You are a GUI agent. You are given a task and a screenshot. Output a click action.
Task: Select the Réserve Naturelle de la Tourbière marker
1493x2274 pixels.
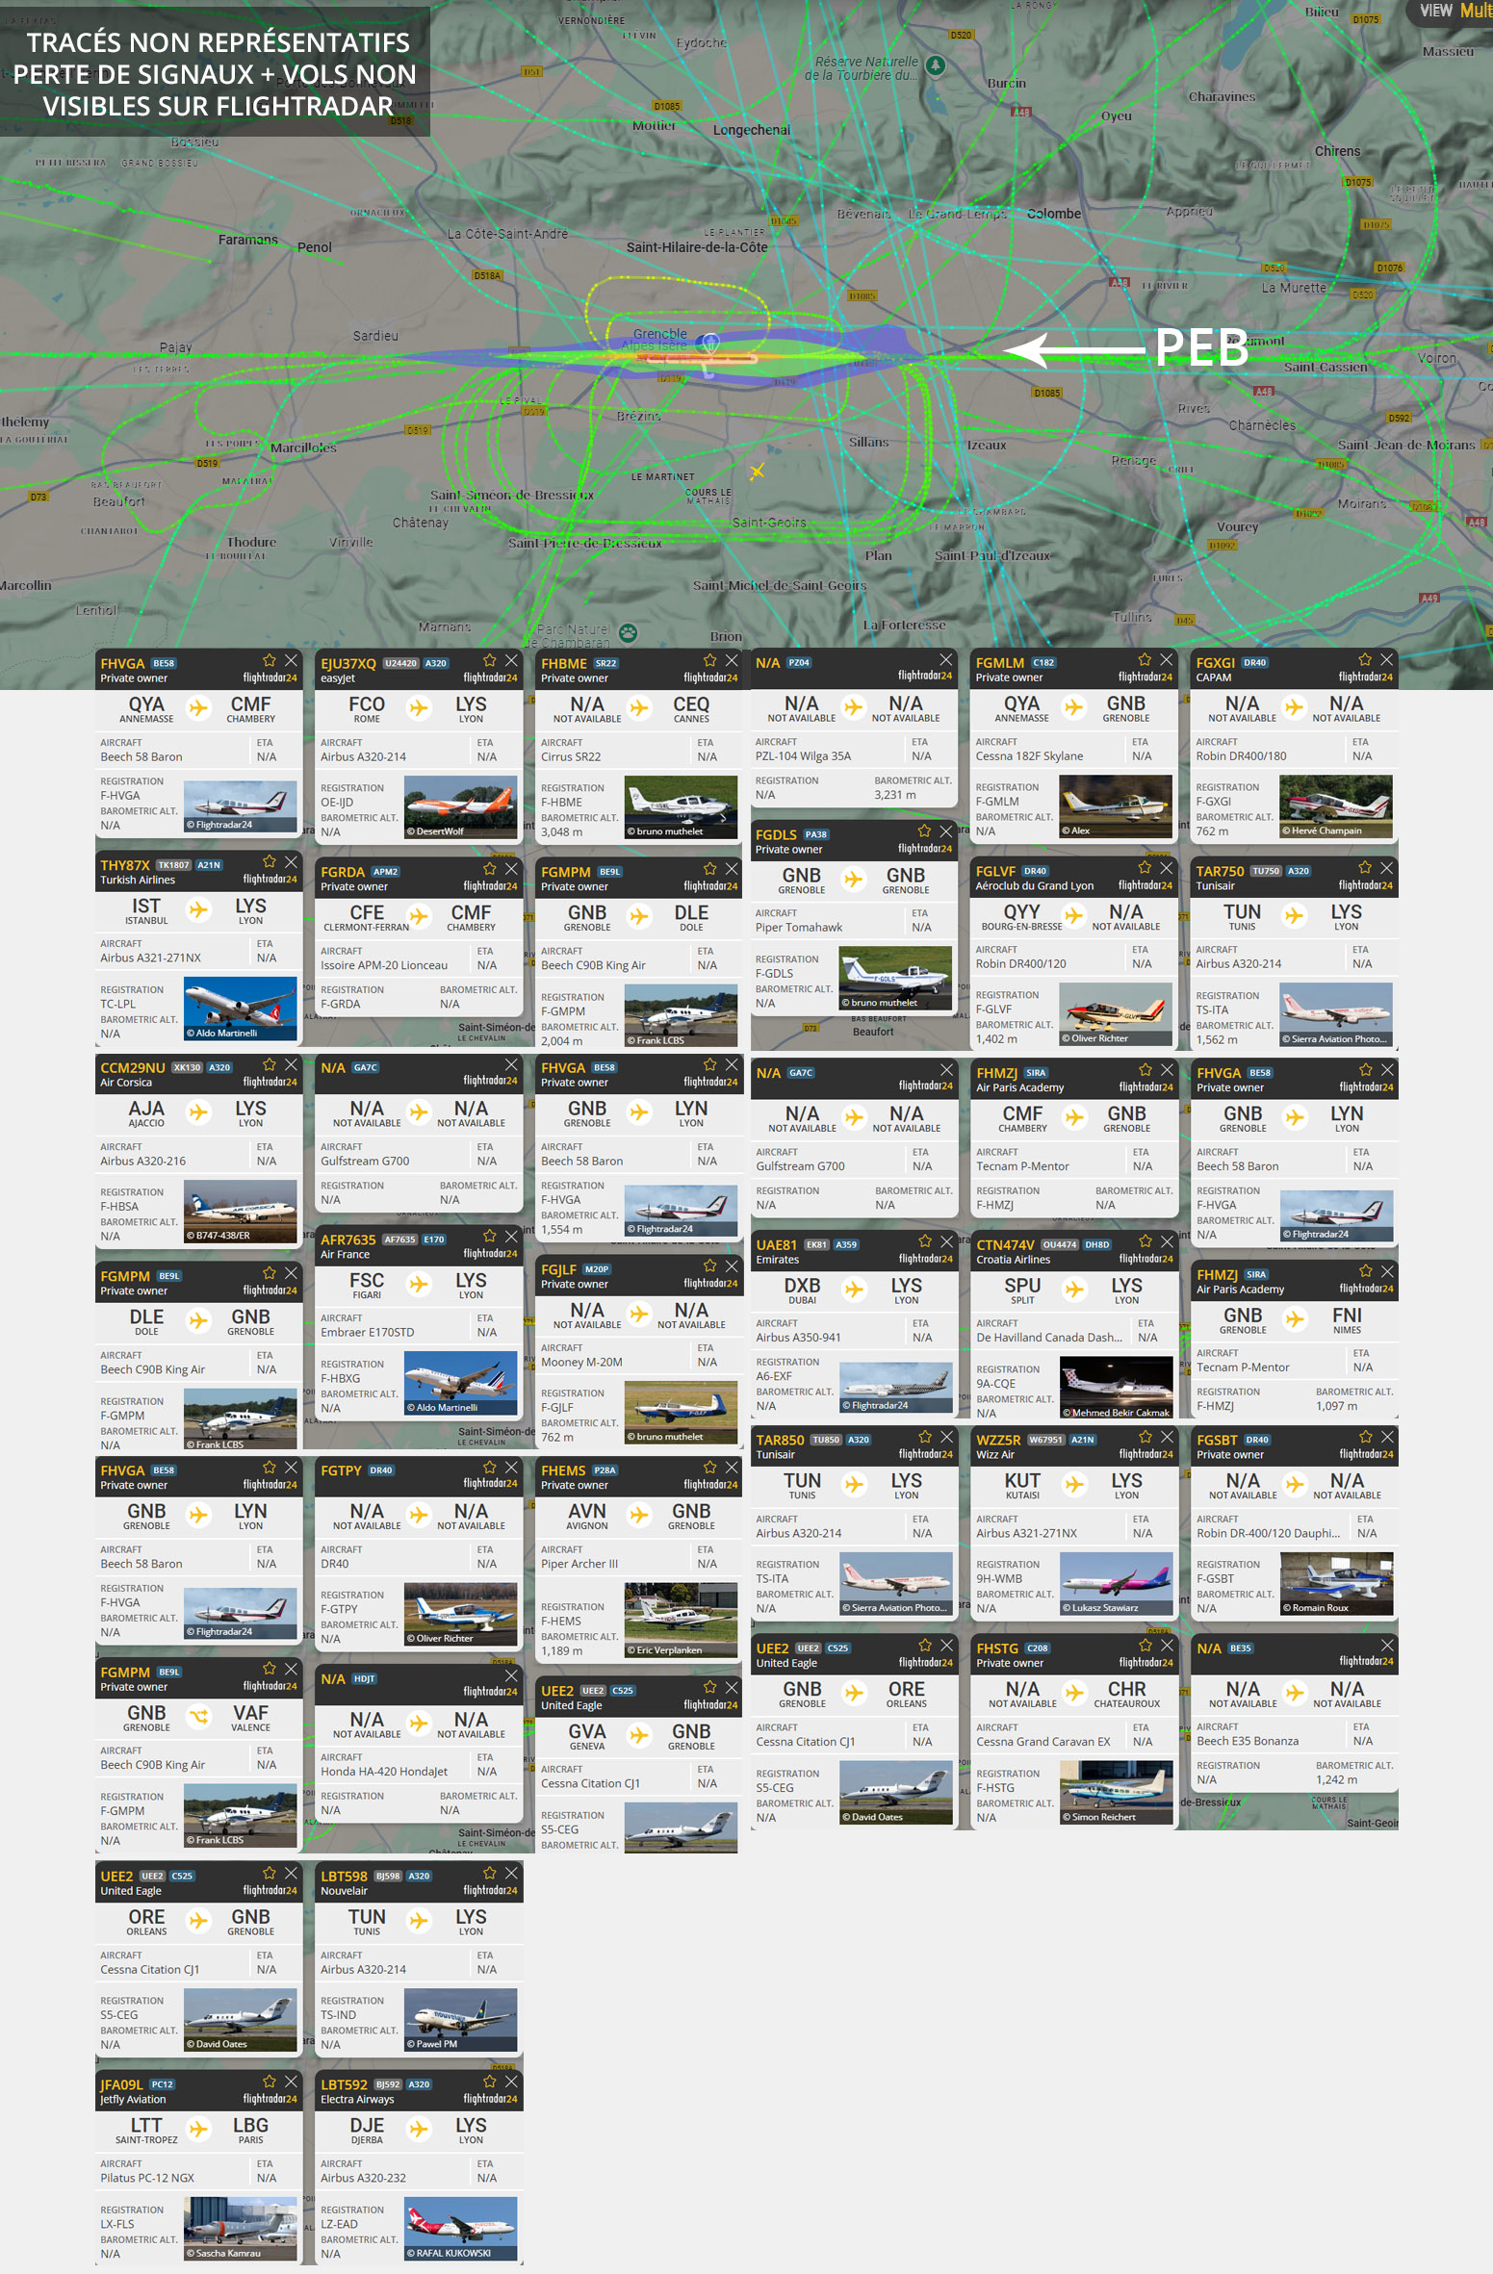936,65
